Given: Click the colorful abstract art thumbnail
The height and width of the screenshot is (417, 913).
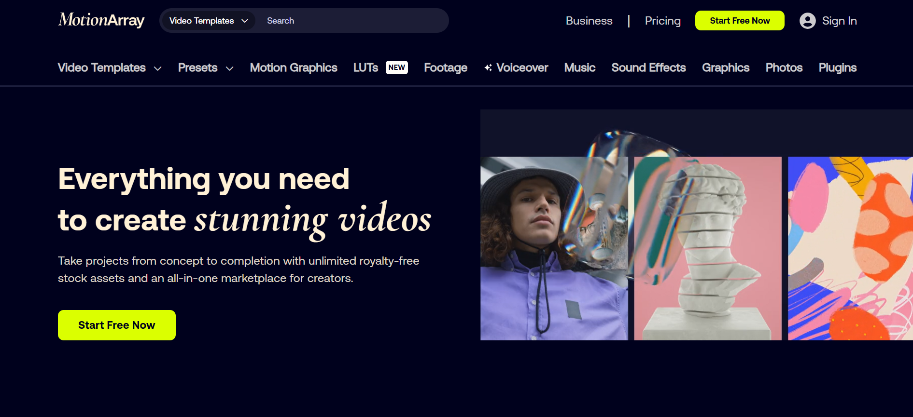Looking at the screenshot, I should [850, 249].
